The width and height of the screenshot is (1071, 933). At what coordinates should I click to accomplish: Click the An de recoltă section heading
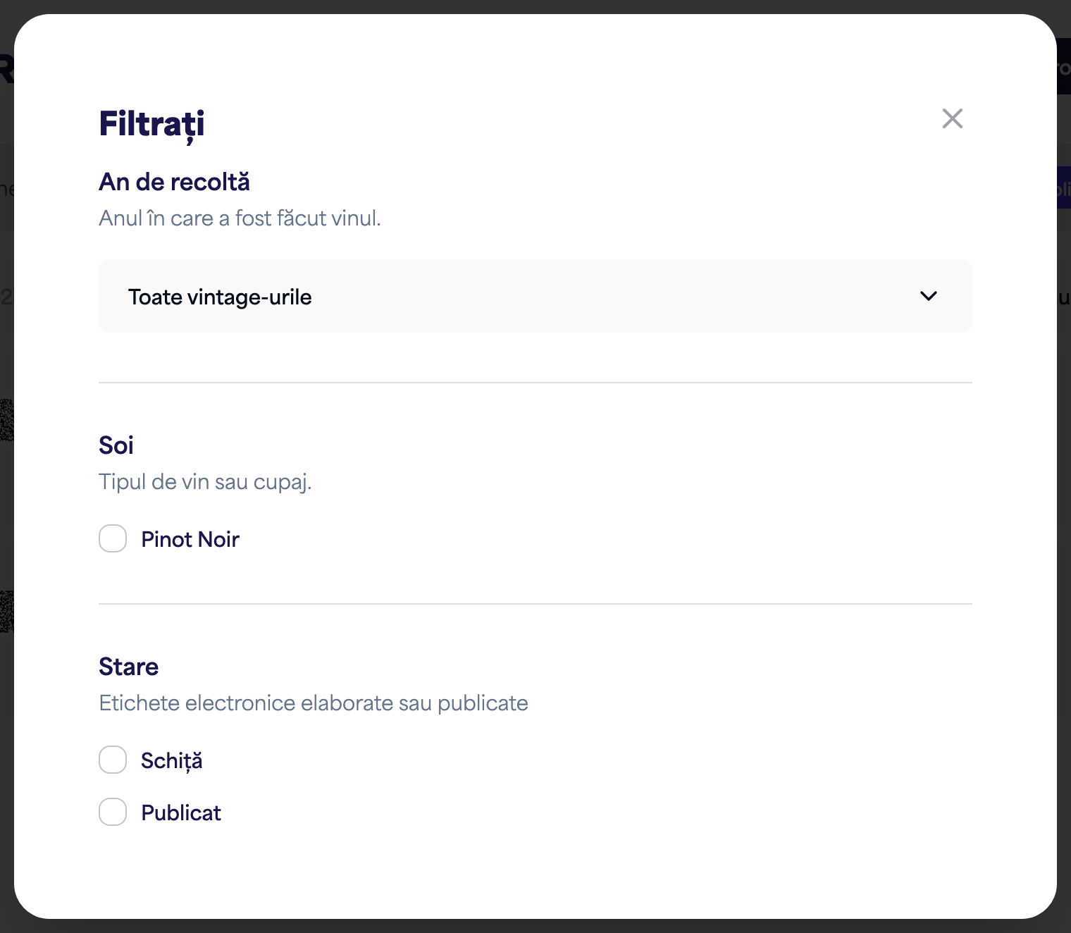tap(174, 182)
